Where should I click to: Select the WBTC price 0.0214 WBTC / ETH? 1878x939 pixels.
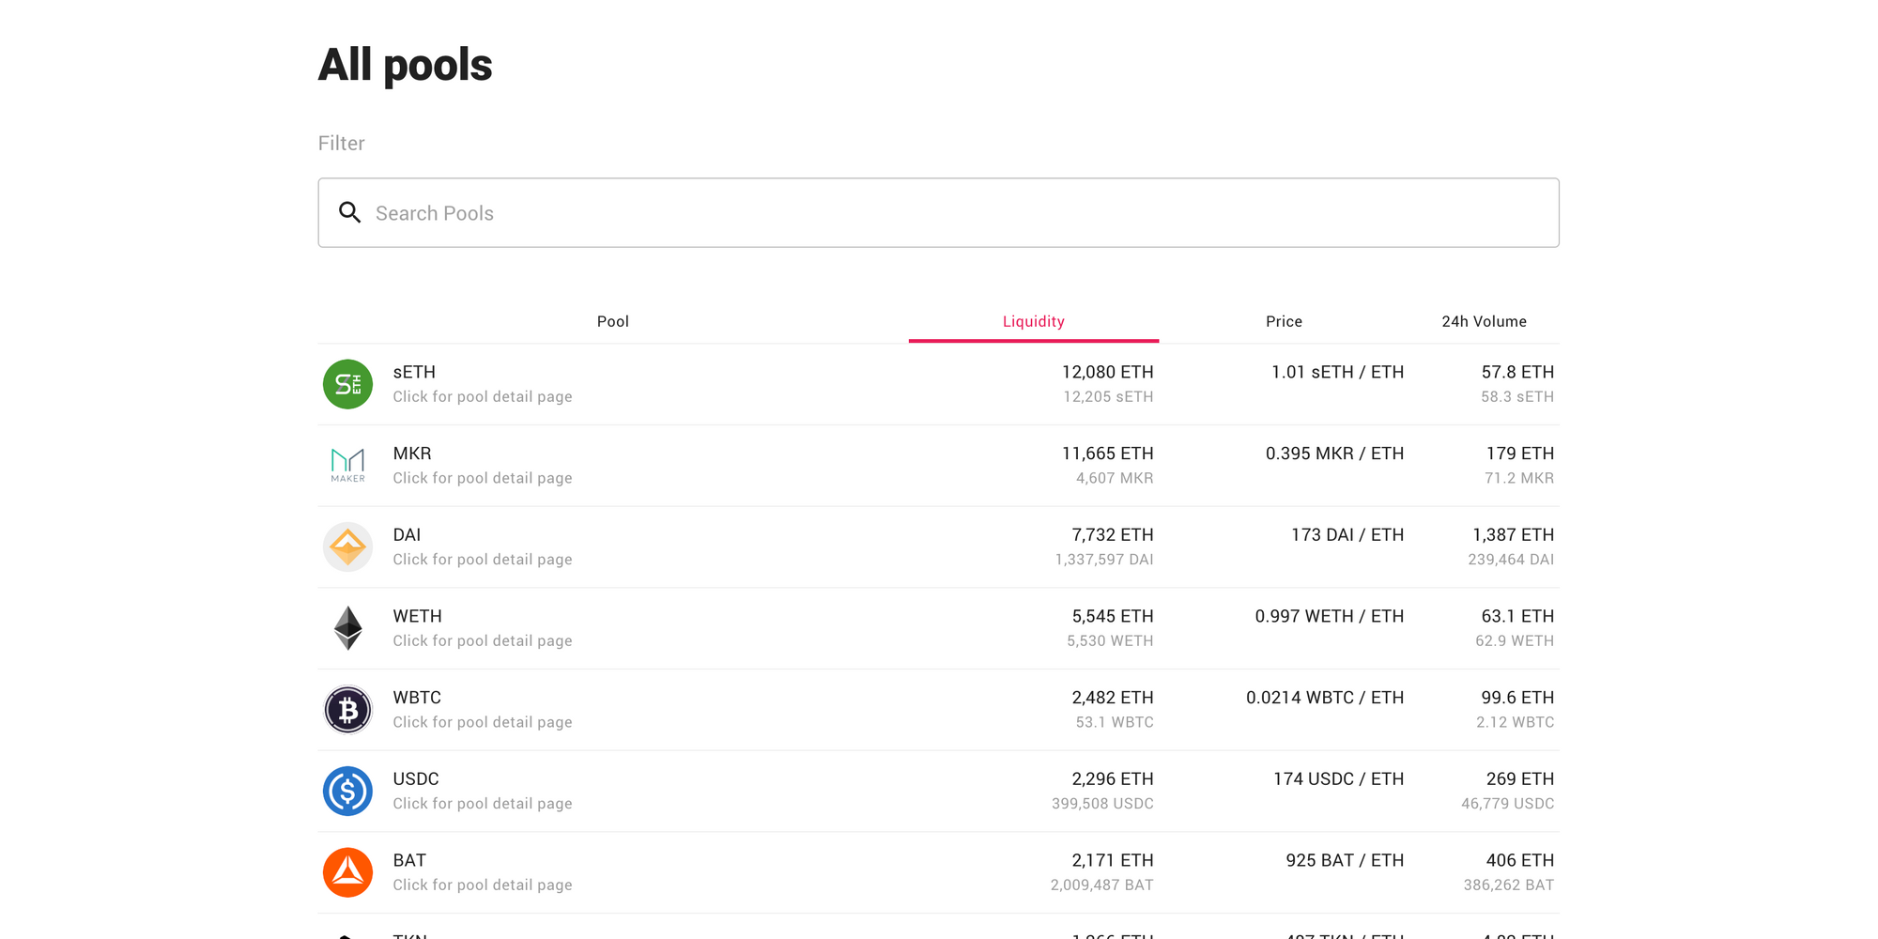[x=1324, y=698]
